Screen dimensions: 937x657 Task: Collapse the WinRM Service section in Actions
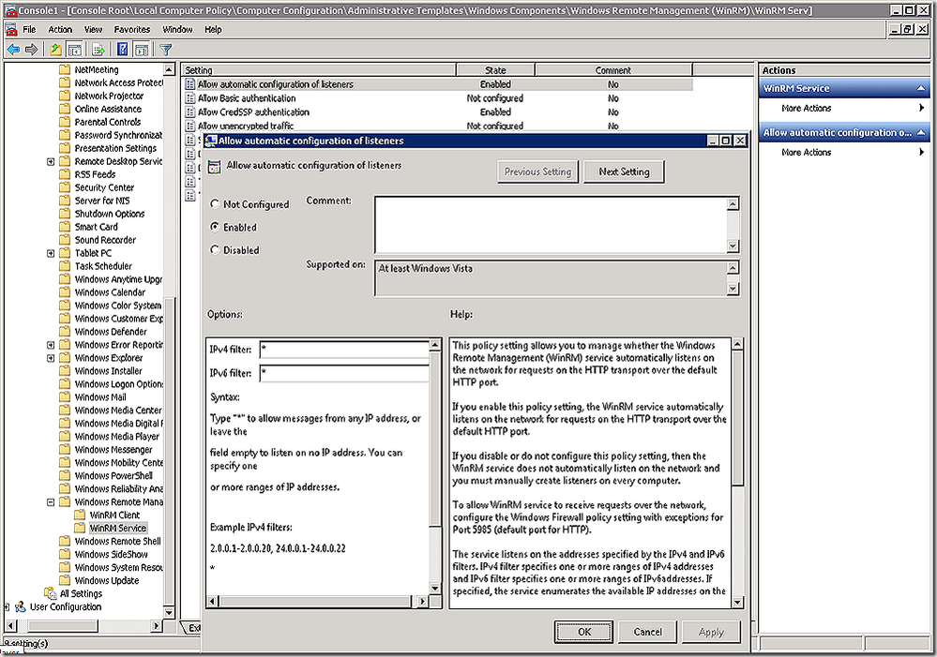point(921,88)
